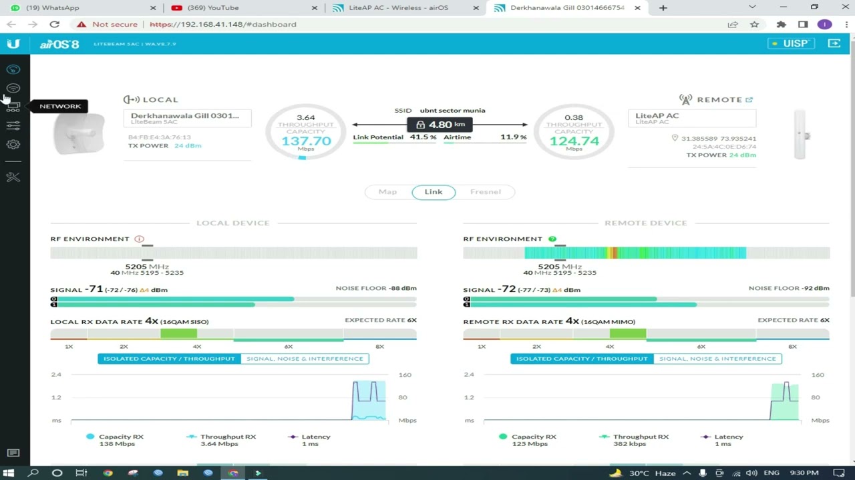Image resolution: width=855 pixels, height=480 pixels.
Task: Open the Network settings sidebar icon
Action: coord(13,107)
